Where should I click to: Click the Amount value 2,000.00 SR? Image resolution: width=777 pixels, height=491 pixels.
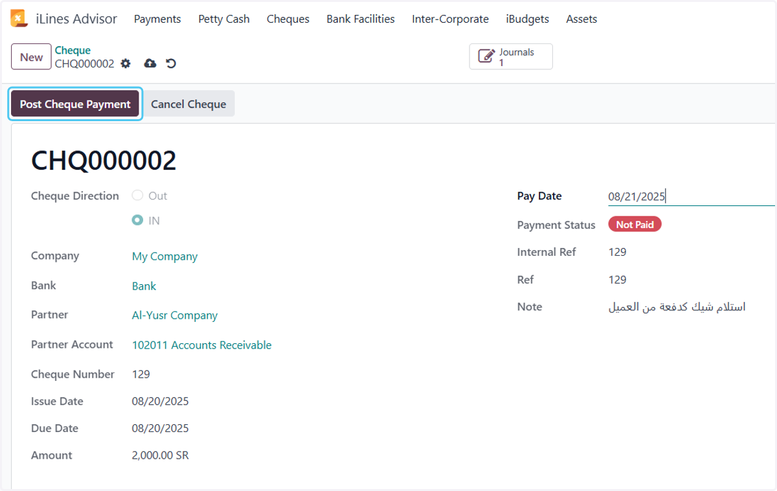[x=160, y=455]
